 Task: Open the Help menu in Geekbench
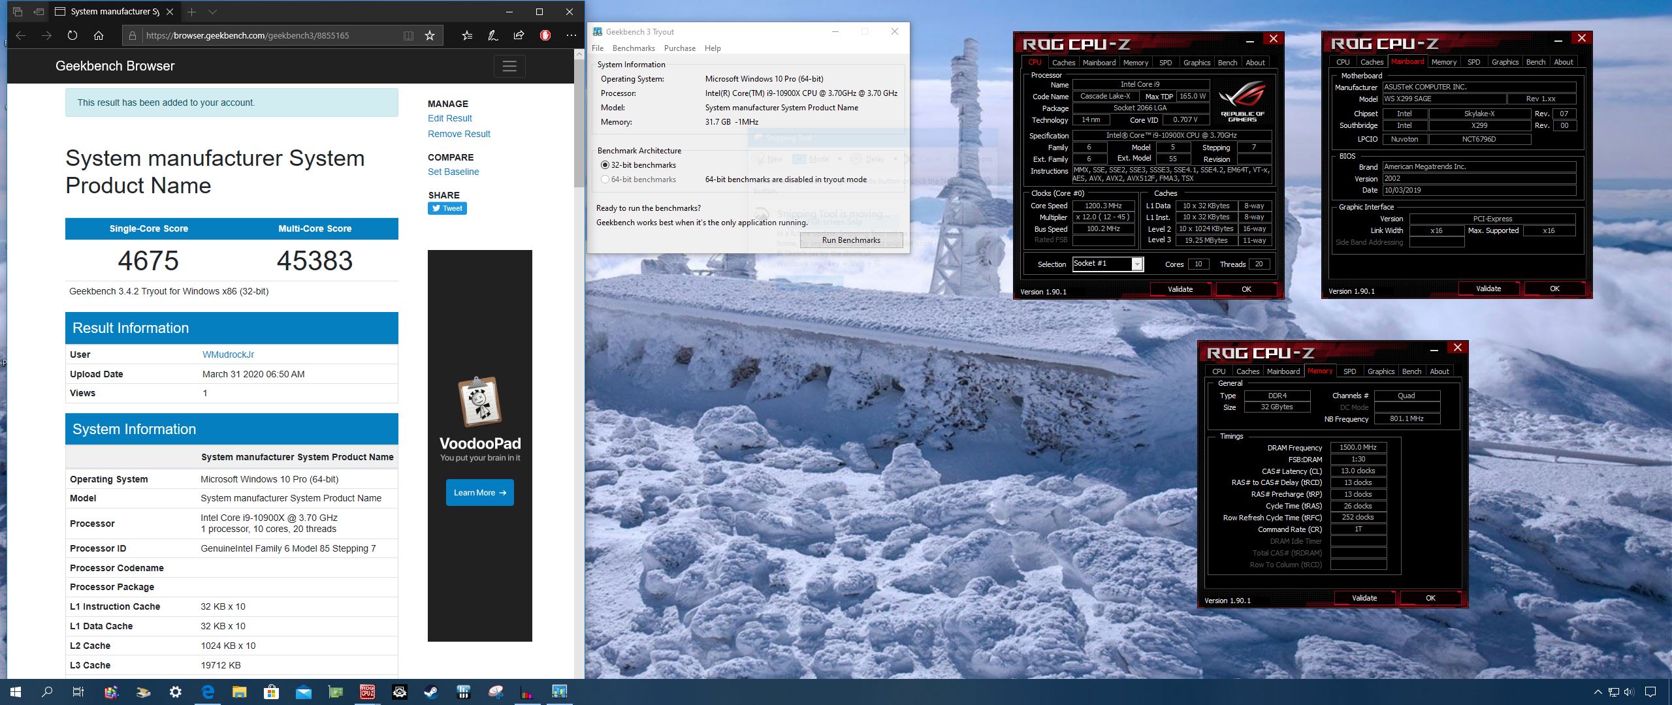713,48
